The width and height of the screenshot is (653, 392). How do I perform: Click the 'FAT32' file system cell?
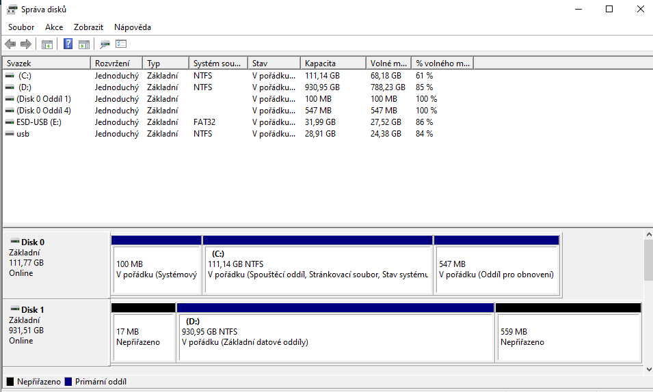tap(204, 122)
